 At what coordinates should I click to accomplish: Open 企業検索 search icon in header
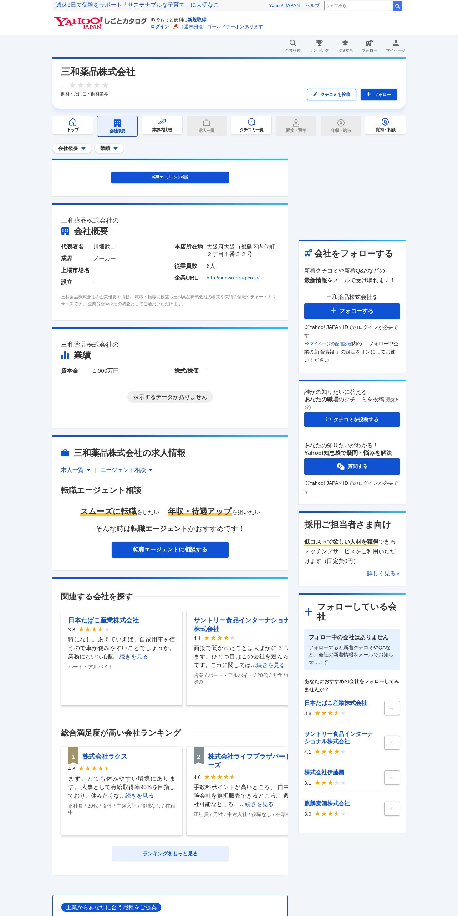292,46
